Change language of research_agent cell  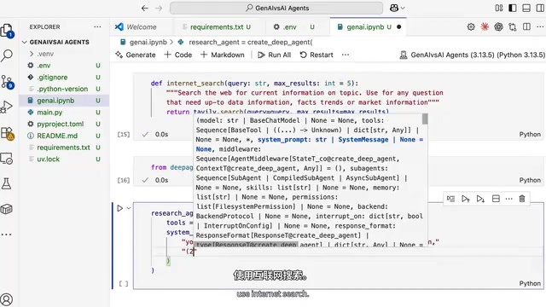530,283
